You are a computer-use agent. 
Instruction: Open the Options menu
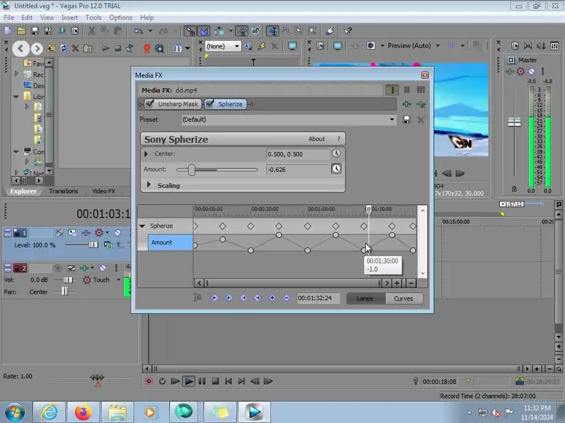click(x=121, y=18)
